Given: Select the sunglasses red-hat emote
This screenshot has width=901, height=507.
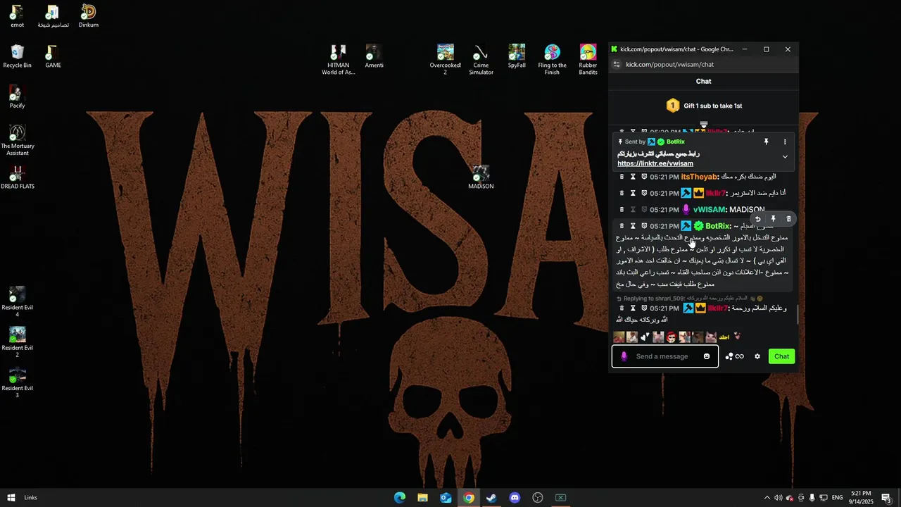Looking at the screenshot, I should point(671,337).
